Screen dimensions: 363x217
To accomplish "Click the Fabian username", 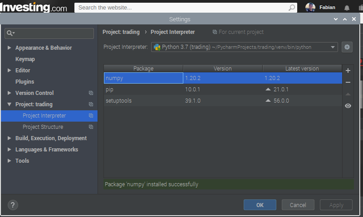I will [327, 7].
